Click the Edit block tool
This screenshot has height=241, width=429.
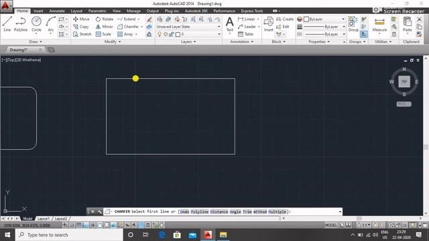(x=283, y=27)
